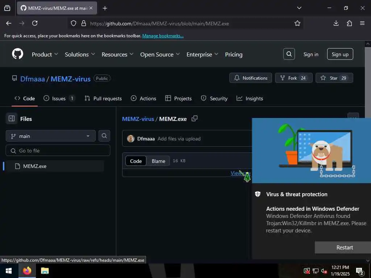The width and height of the screenshot is (371, 278).
Task: Close the MEMZ-virus browser tab
Action: tap(91, 8)
